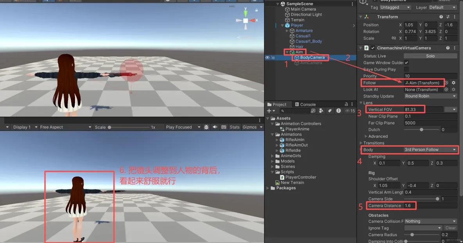Toggle audio mute in the Game view
463x243 pixels.
click(x=215, y=127)
